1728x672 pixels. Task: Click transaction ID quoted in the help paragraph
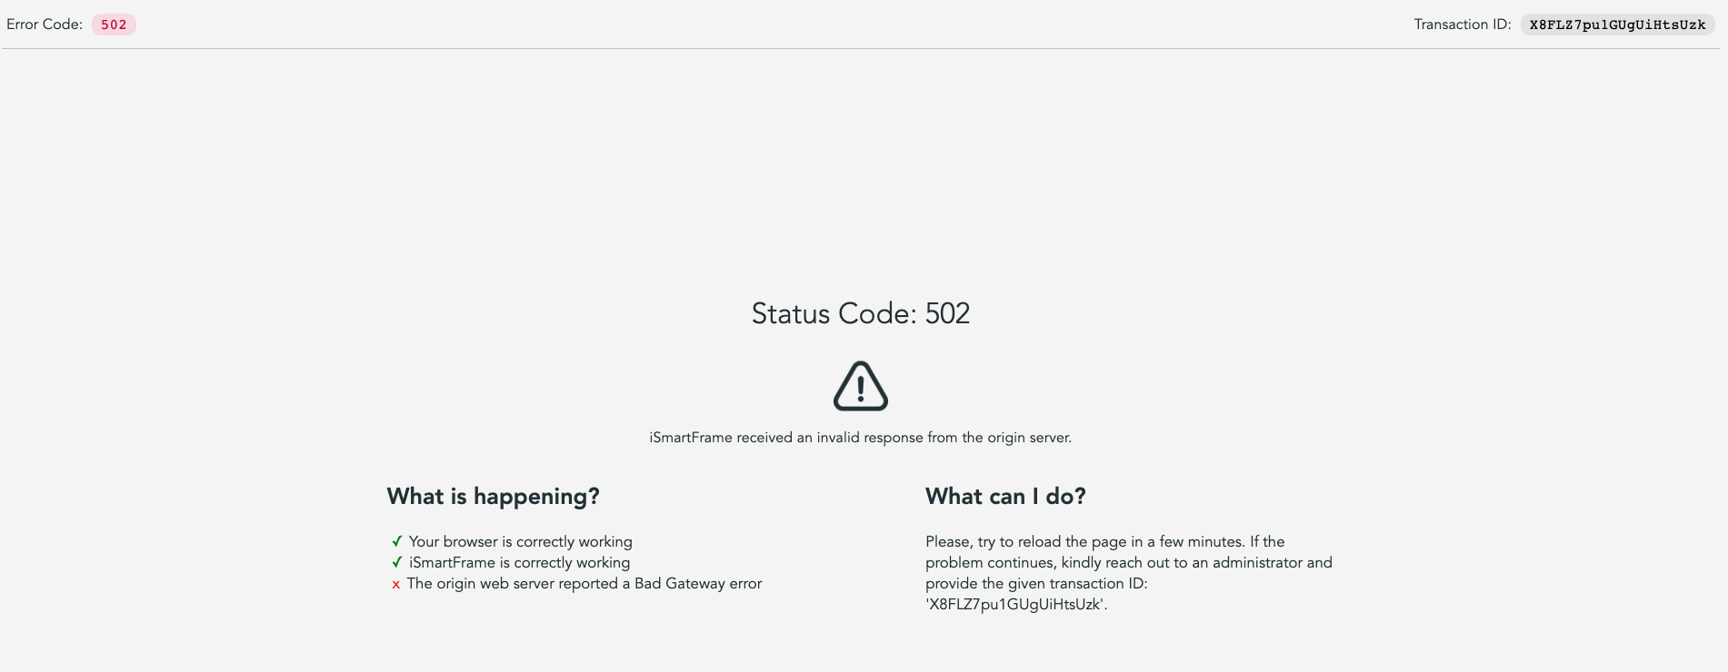click(1015, 604)
